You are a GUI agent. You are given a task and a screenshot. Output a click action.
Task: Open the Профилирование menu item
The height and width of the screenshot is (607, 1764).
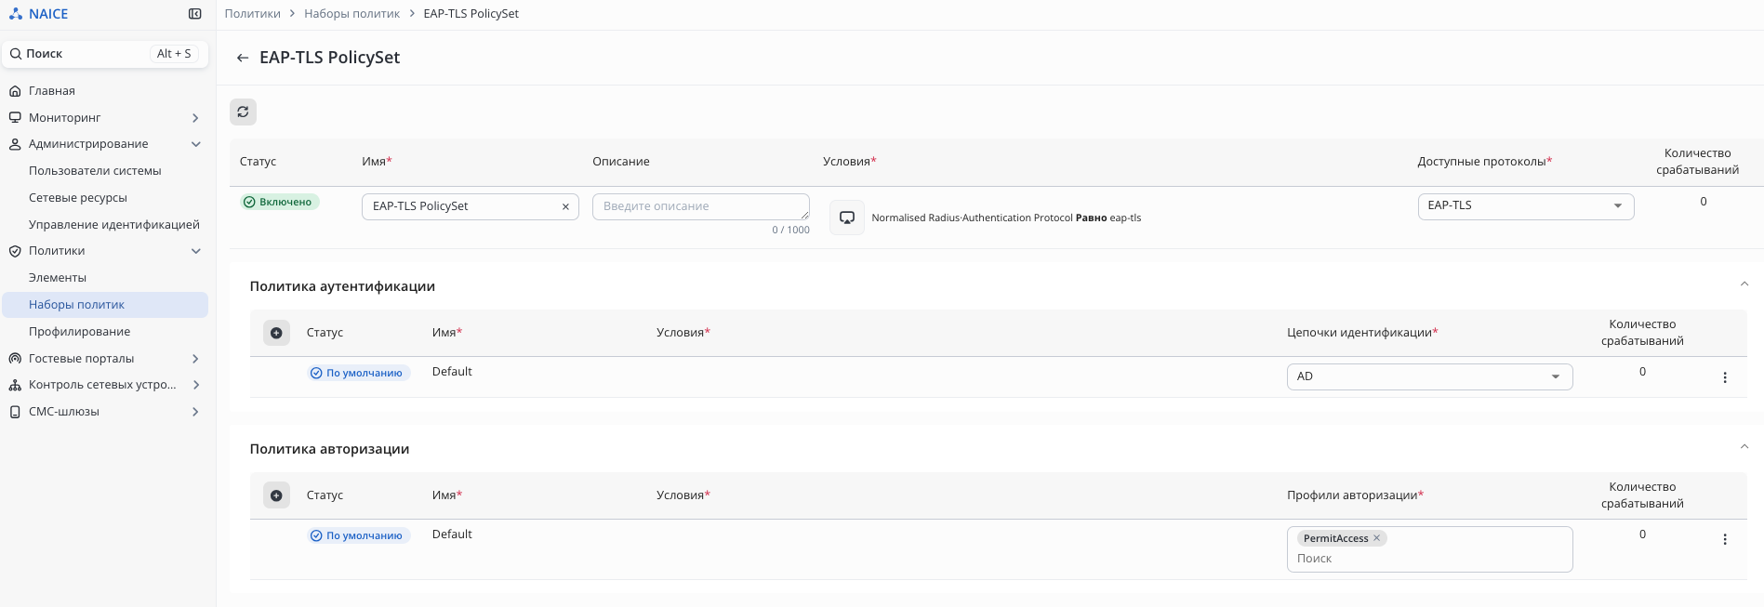(79, 332)
